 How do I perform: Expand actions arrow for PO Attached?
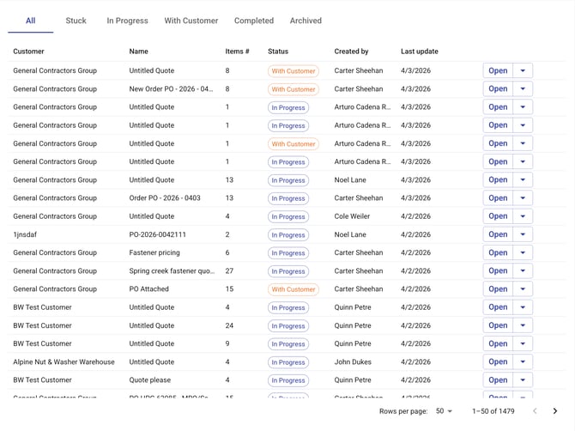pos(523,289)
